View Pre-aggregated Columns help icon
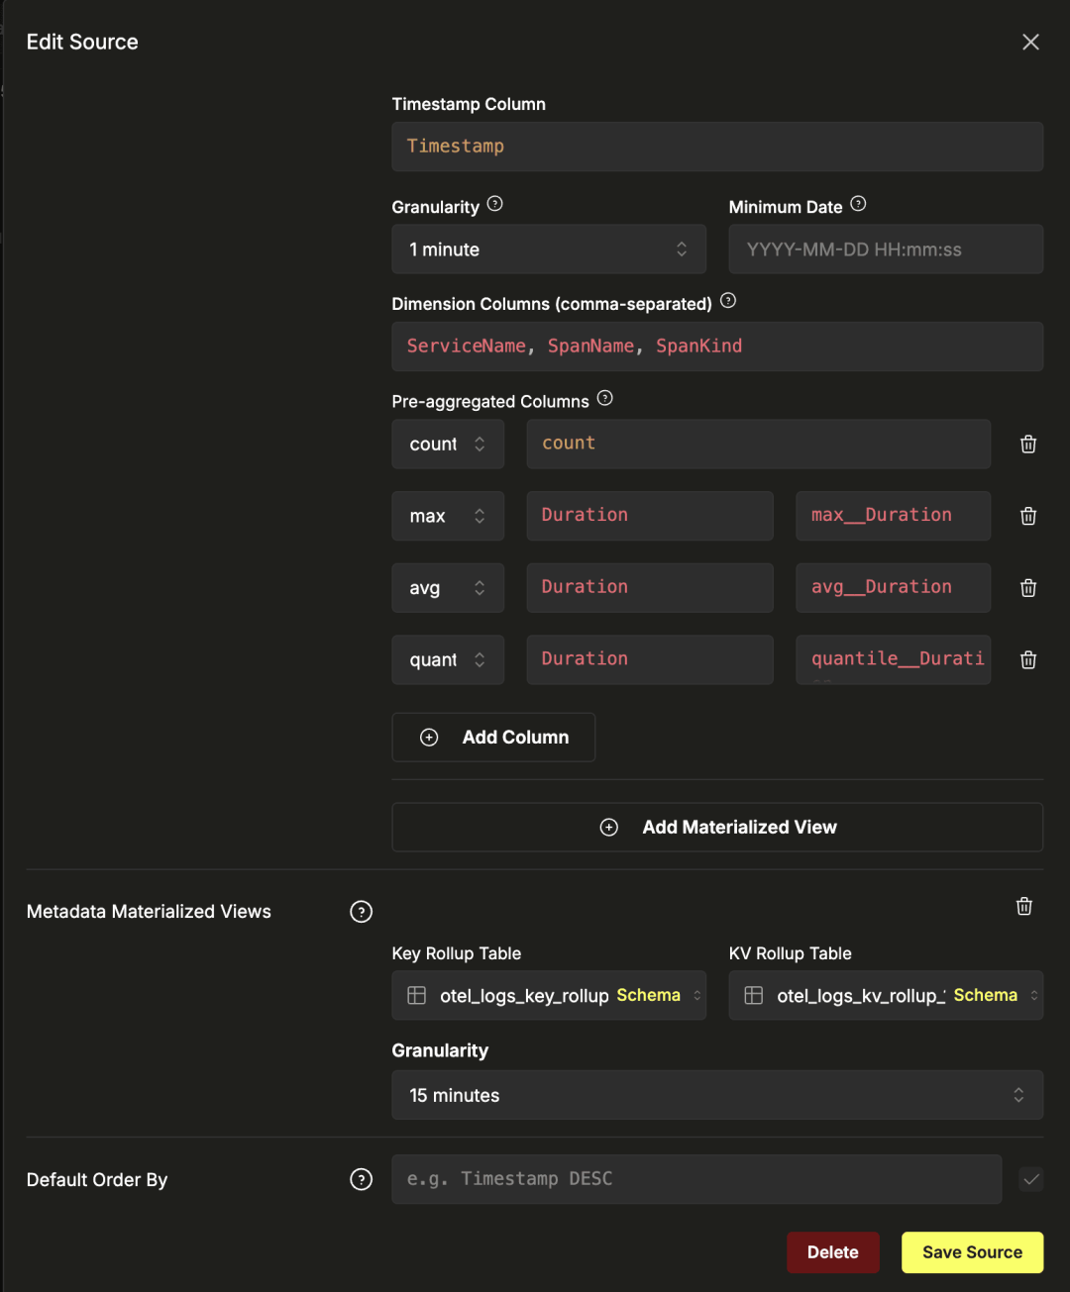This screenshot has height=1292, width=1070. [605, 398]
